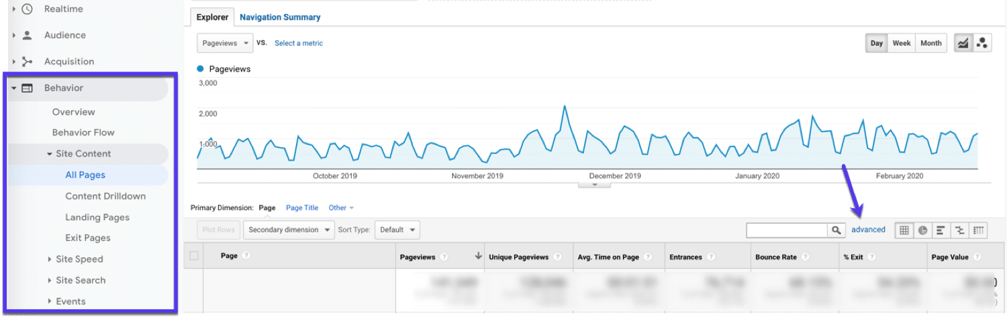The width and height of the screenshot is (1007, 318).
Task: Open the Secondary dimension dropdown
Action: click(x=289, y=230)
